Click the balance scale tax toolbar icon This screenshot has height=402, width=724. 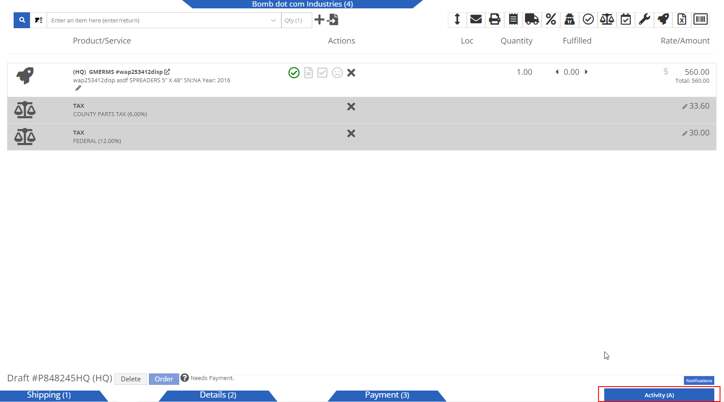(x=607, y=19)
